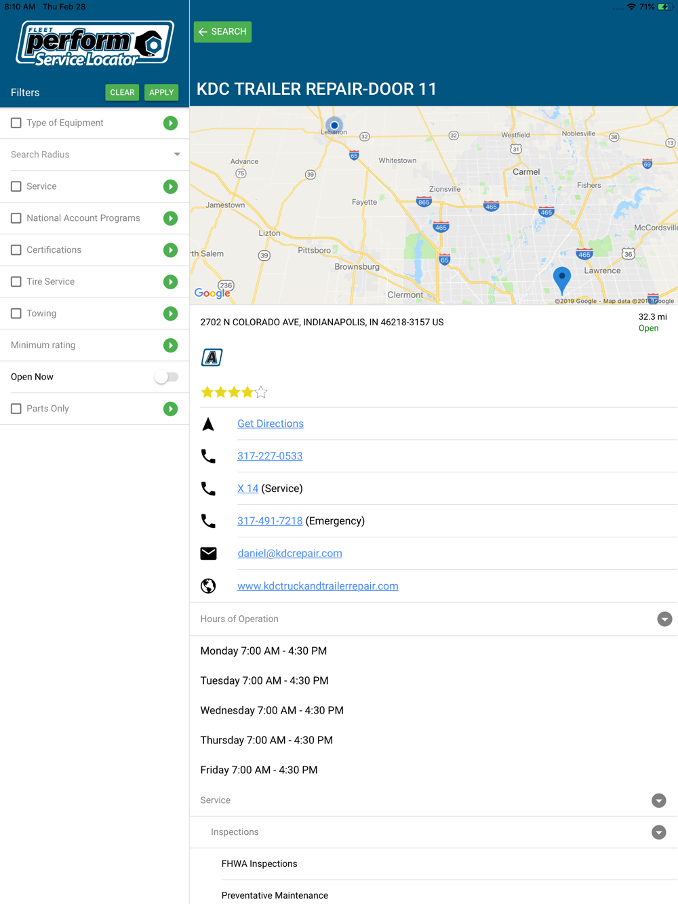Image resolution: width=678 pixels, height=904 pixels.
Task: Expand Minimum rating with green arrow
Action: point(171,346)
